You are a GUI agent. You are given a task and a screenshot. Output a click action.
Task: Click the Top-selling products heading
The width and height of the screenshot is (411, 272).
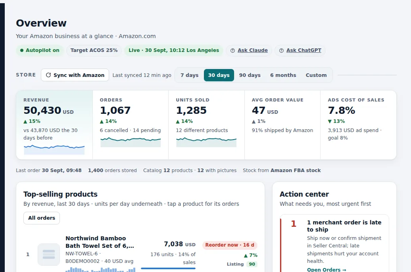pyautogui.click(x=60, y=194)
